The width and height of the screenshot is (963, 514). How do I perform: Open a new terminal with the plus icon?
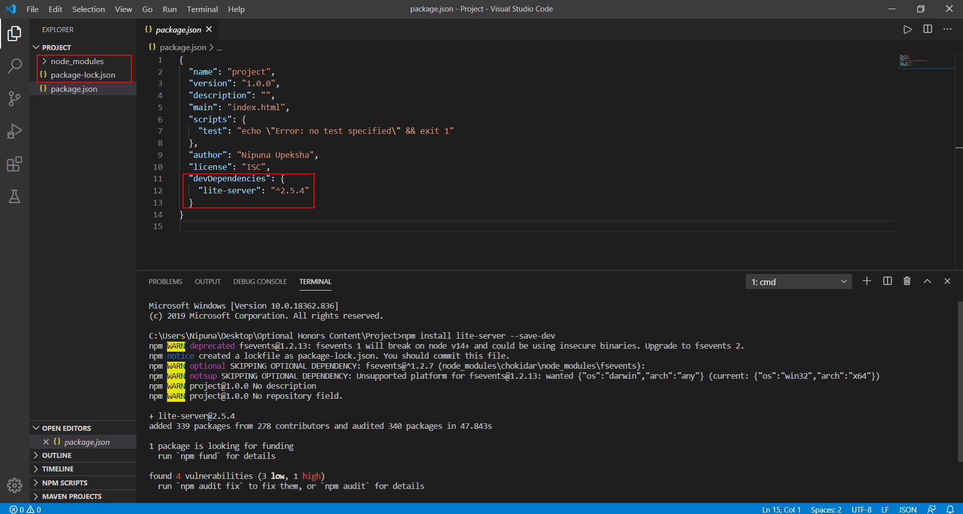tap(867, 281)
